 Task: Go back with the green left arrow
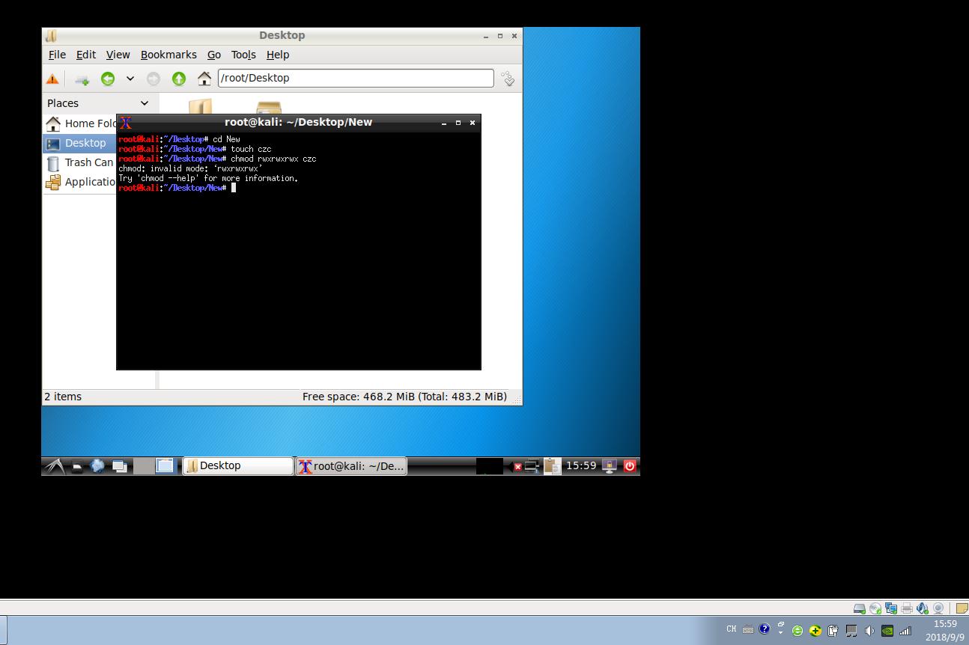[x=108, y=79]
